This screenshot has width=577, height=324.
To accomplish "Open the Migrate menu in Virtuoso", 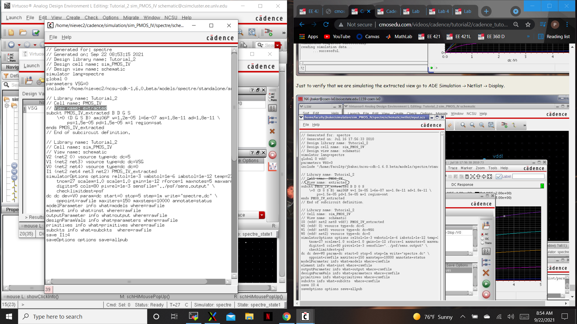I will [x=131, y=18].
